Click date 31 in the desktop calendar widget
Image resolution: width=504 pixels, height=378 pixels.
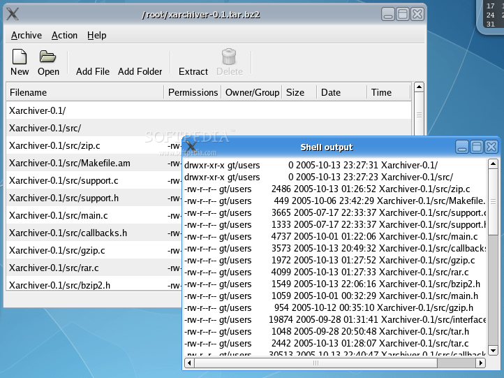click(490, 24)
